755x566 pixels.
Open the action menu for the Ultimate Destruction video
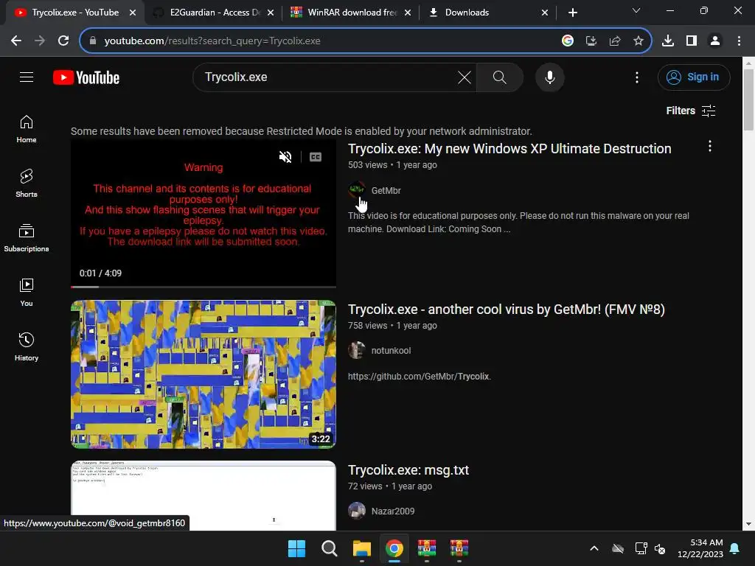tap(710, 147)
